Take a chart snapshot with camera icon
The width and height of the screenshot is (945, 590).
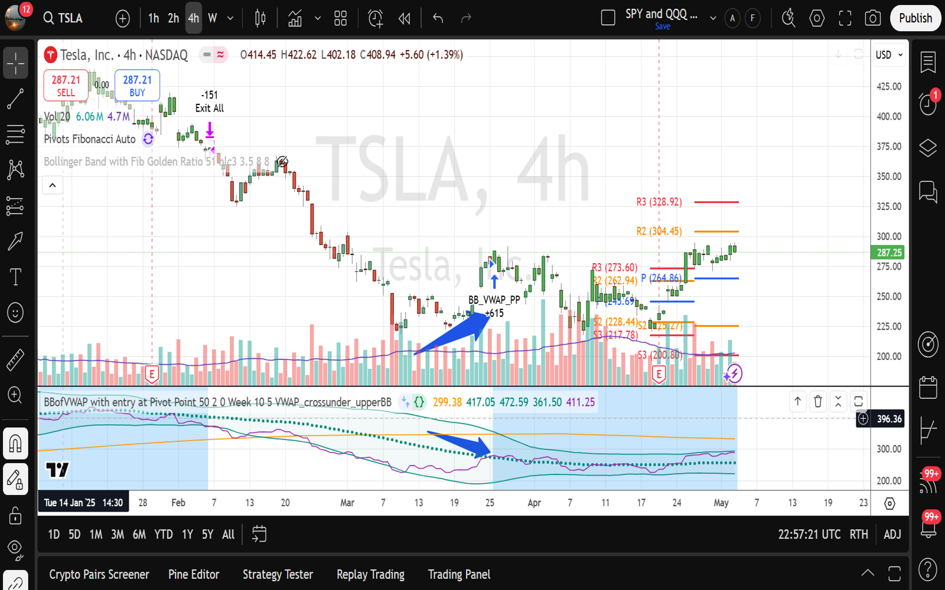pos(873,18)
